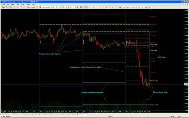Set timeframe to D1
This screenshot has height=118, width=189.
click(x=143, y=7)
